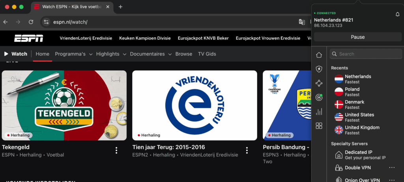Open the Tekengeld video thumbnail

64,105
